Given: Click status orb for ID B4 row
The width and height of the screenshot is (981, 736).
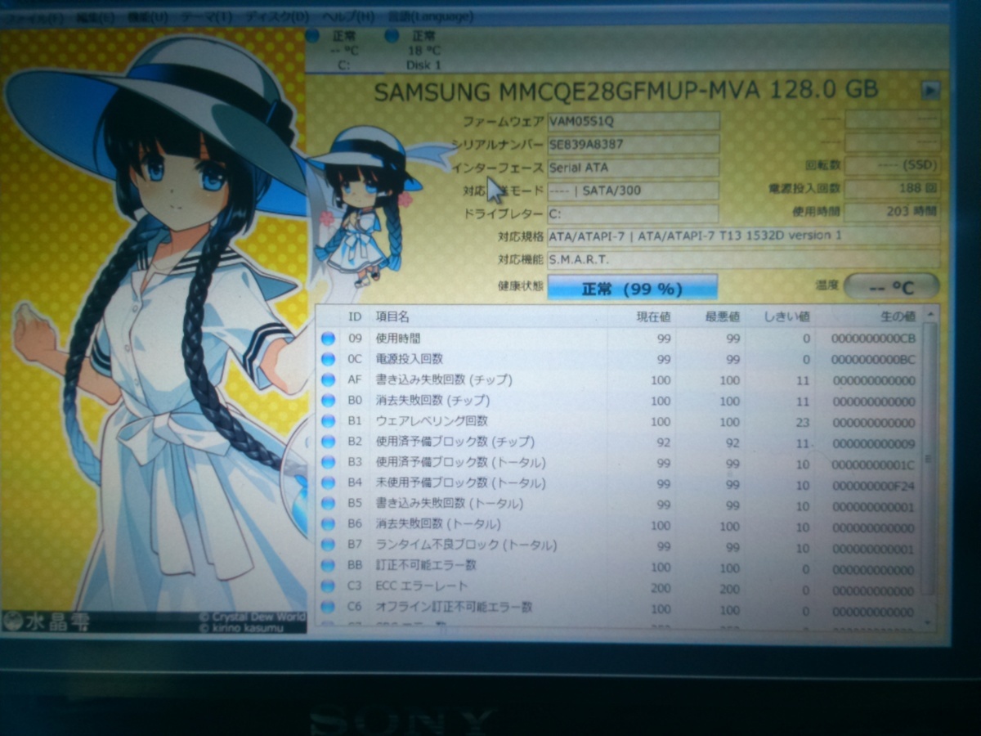Looking at the screenshot, I should tap(329, 482).
